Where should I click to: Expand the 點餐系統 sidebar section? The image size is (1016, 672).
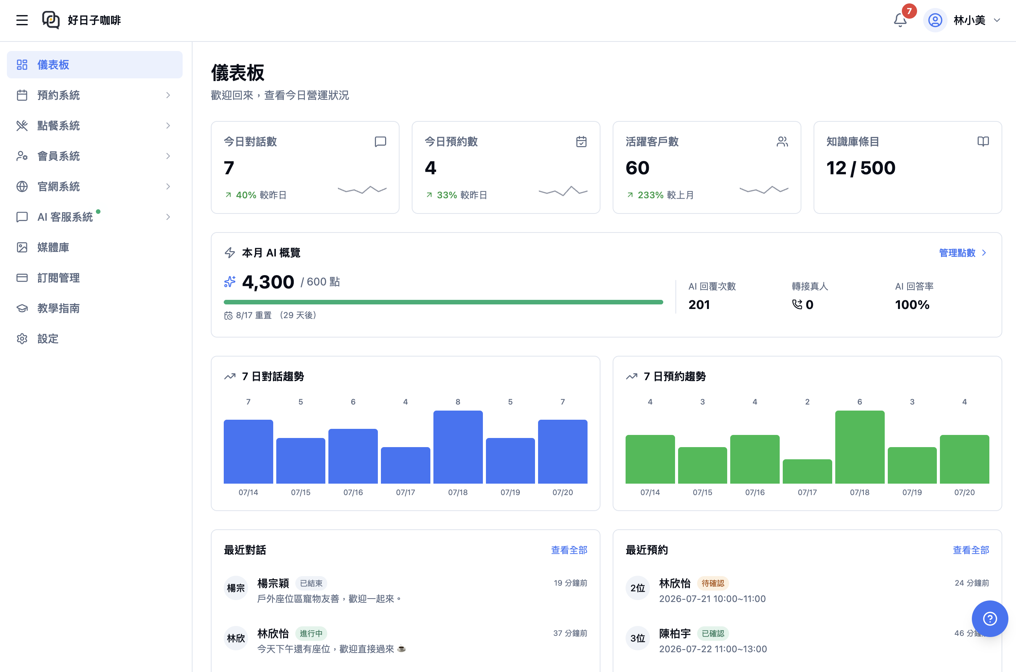95,126
